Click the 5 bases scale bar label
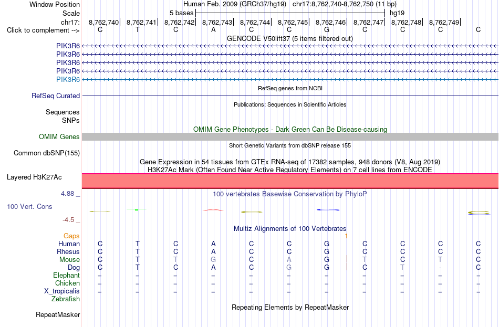The image size is (499, 327). tap(181, 13)
